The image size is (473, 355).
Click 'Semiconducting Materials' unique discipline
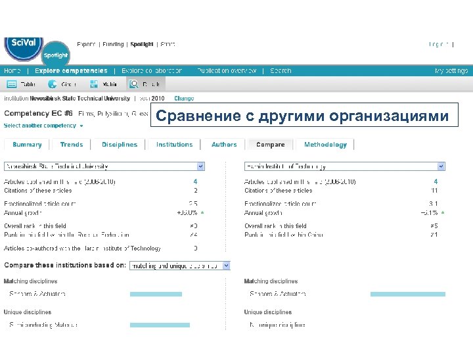pyautogui.click(x=43, y=325)
